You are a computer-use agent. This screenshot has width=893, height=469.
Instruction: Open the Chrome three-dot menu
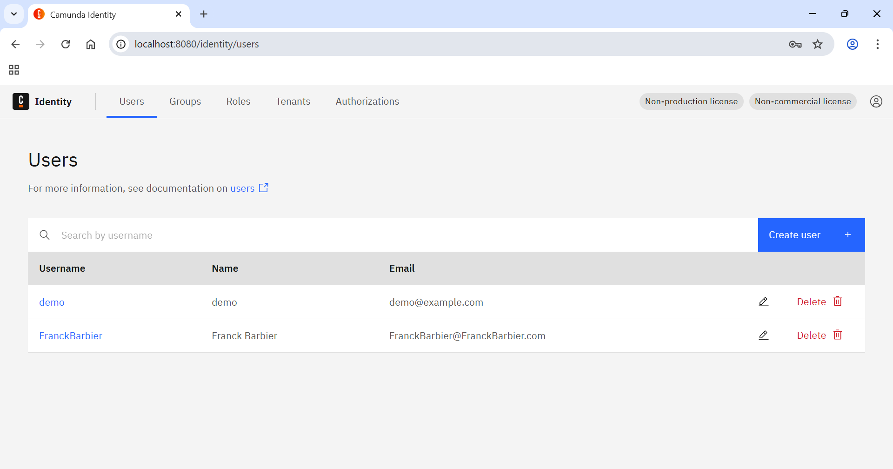(878, 44)
